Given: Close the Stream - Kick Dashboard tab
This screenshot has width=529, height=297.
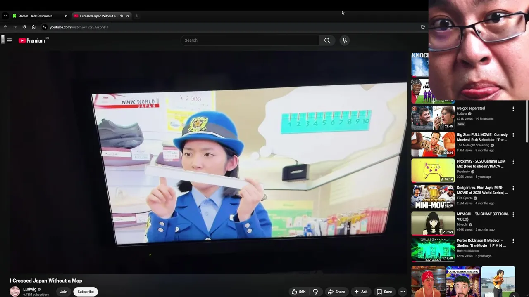Looking at the screenshot, I should 66,16.
